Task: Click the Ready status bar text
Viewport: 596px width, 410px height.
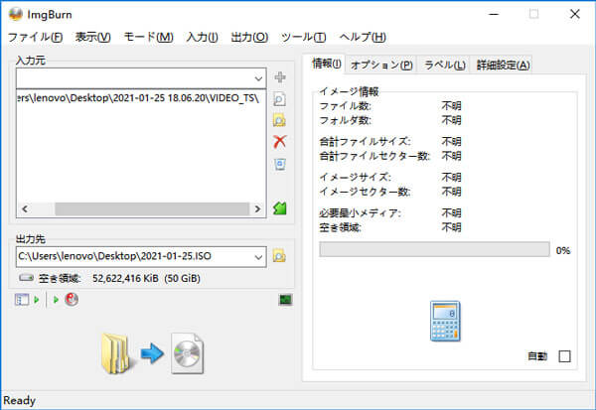Action: coord(20,400)
